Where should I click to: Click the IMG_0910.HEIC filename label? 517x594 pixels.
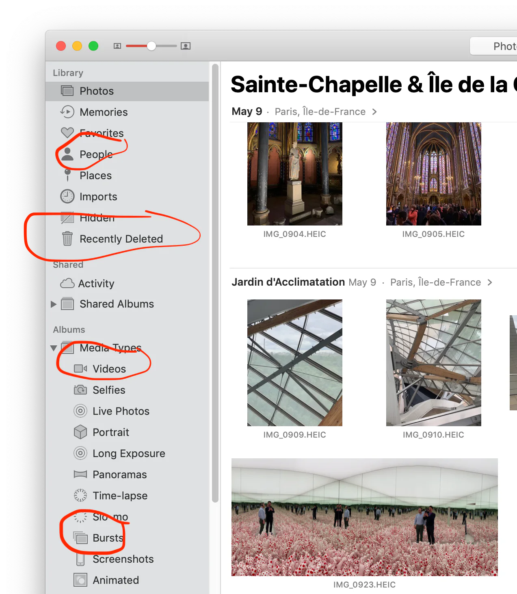[434, 435]
